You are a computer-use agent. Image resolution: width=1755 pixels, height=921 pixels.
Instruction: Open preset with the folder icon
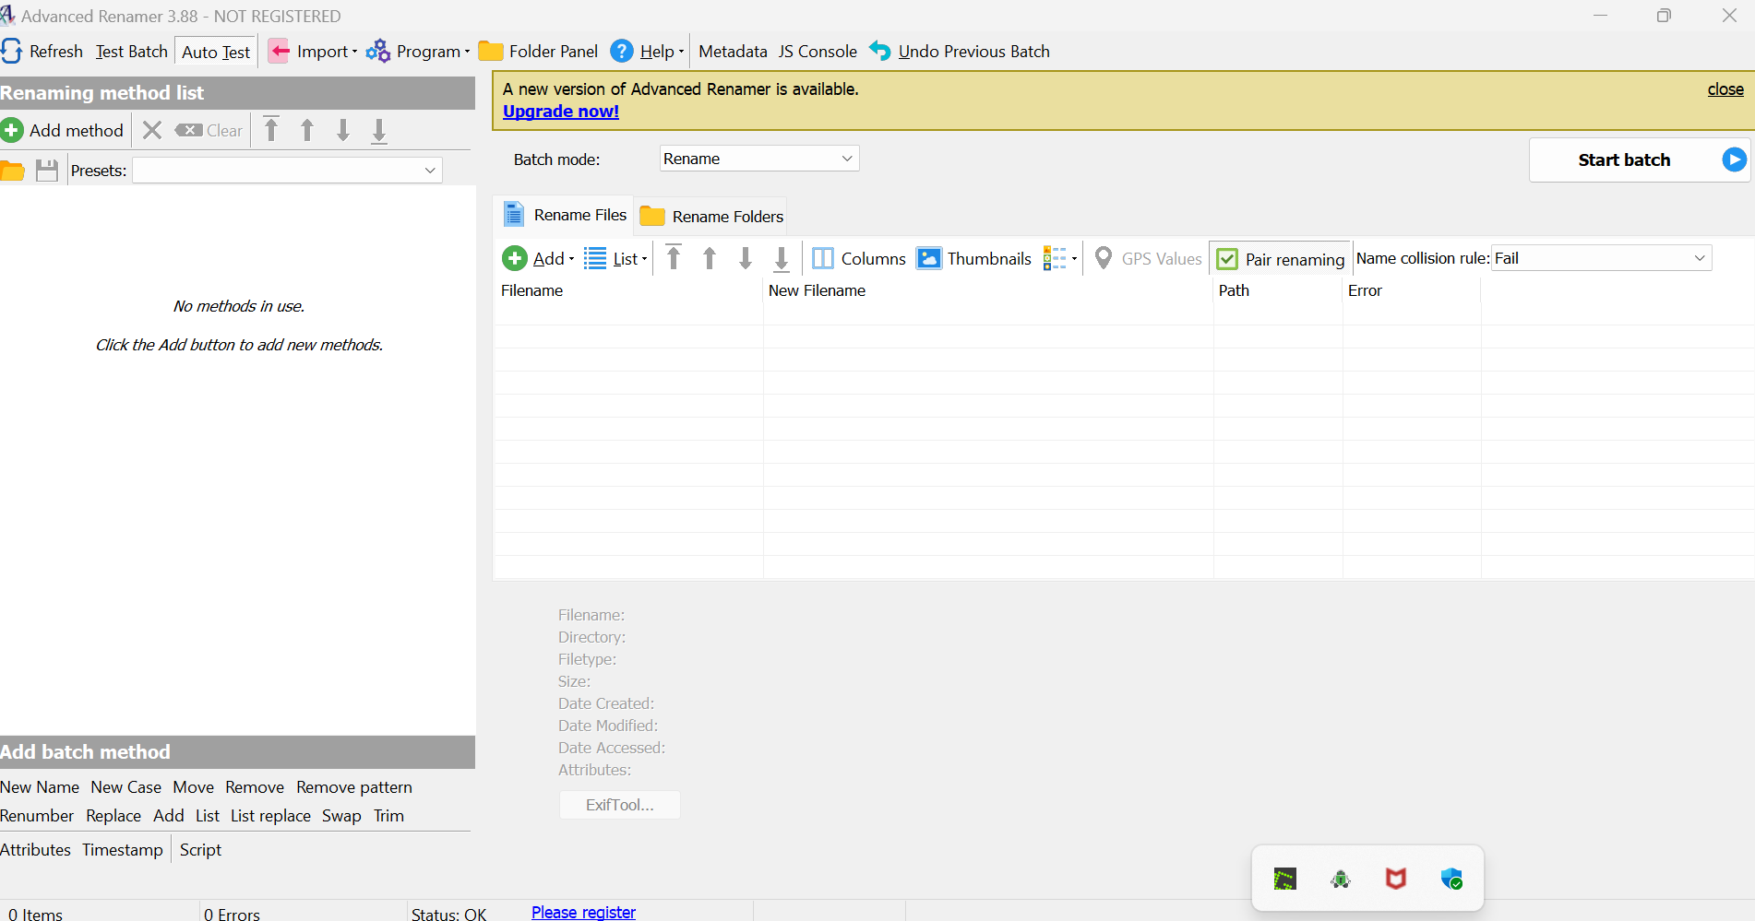click(x=12, y=171)
